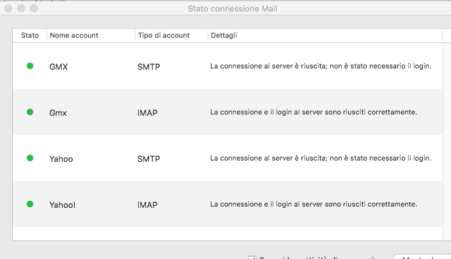The width and height of the screenshot is (451, 259).
Task: Click the Mostra button at bottom right
Action: click(x=420, y=257)
